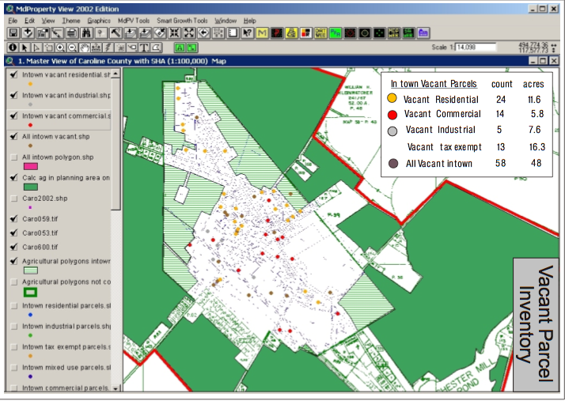Click legend scrollbar down arrow
565x401 pixels.
(x=116, y=388)
